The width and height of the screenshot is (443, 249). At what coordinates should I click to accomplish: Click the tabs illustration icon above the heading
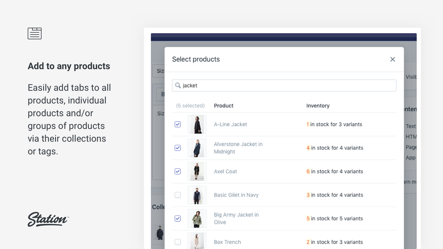pyautogui.click(x=34, y=33)
